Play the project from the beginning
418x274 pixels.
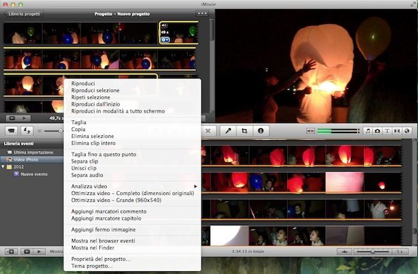point(24,118)
